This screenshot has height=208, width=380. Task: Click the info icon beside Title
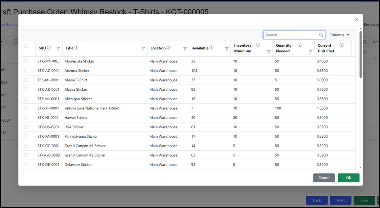pyautogui.click(x=77, y=48)
